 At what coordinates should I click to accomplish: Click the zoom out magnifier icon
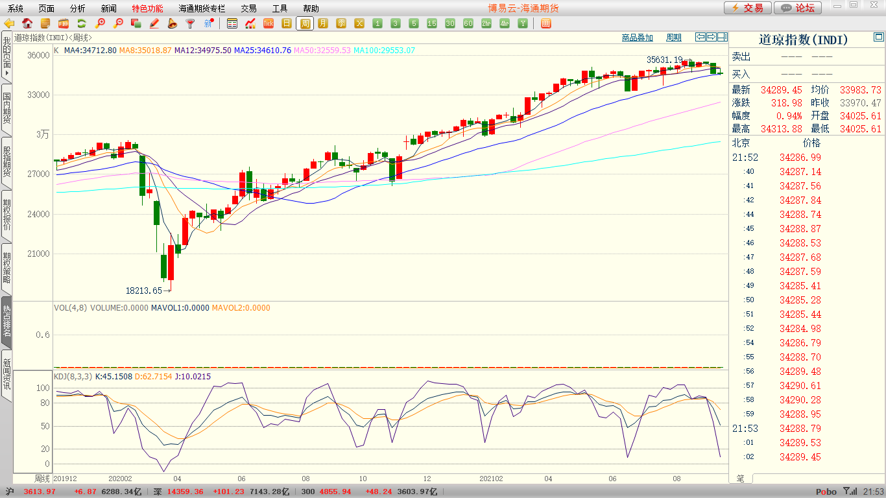click(118, 23)
